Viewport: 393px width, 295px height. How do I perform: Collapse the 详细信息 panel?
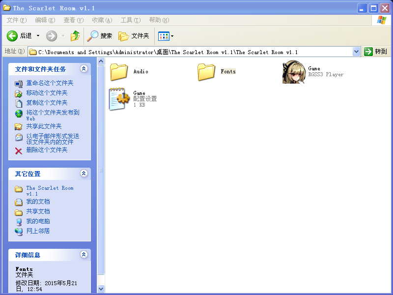(84, 254)
